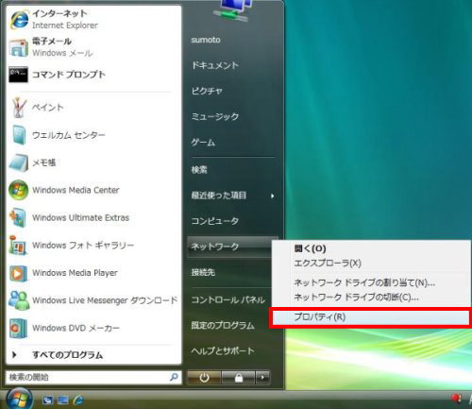The width and height of the screenshot is (472, 409).
Task: Open Windows Media Center icon
Action: point(18,190)
